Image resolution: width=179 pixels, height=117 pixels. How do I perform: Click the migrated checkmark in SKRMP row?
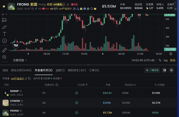coord(77,93)
